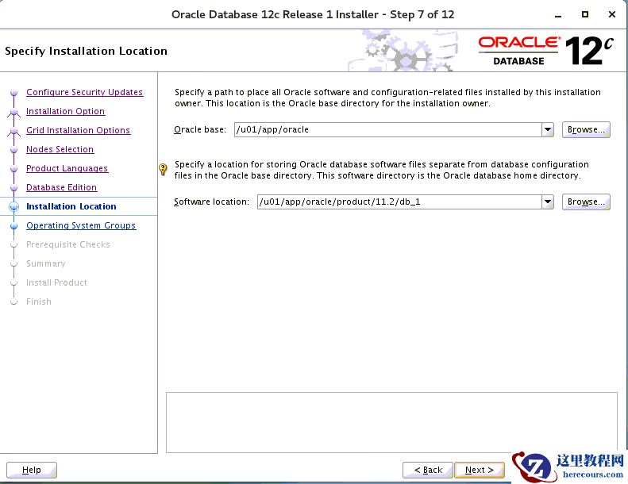Click the Configure Security Updates step bullet
Screen dimensions: 628x484
(x=14, y=93)
